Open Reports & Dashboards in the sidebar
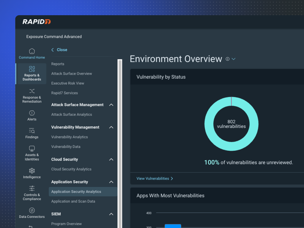Screen dimensions: 304x228 (32, 69)
